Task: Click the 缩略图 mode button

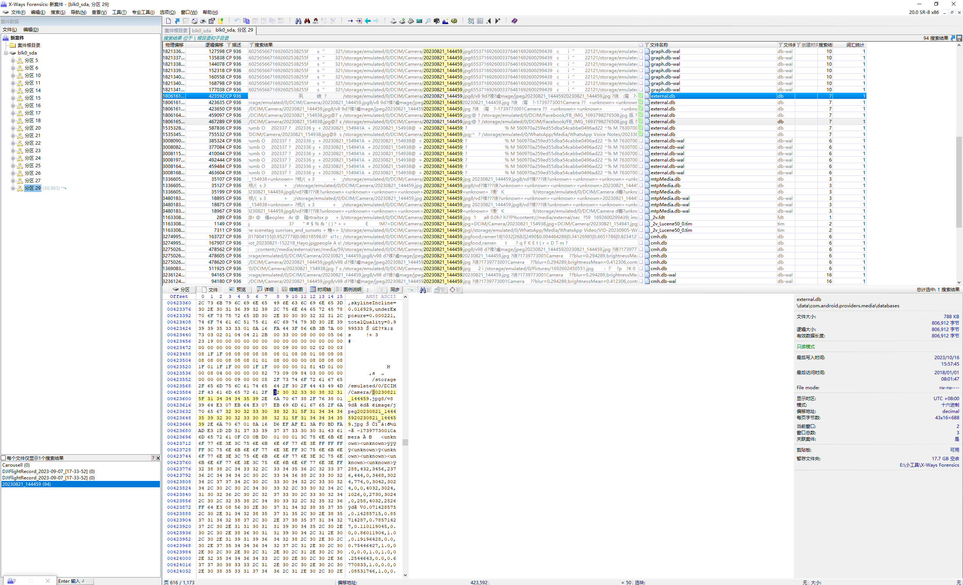Action: tap(292, 290)
